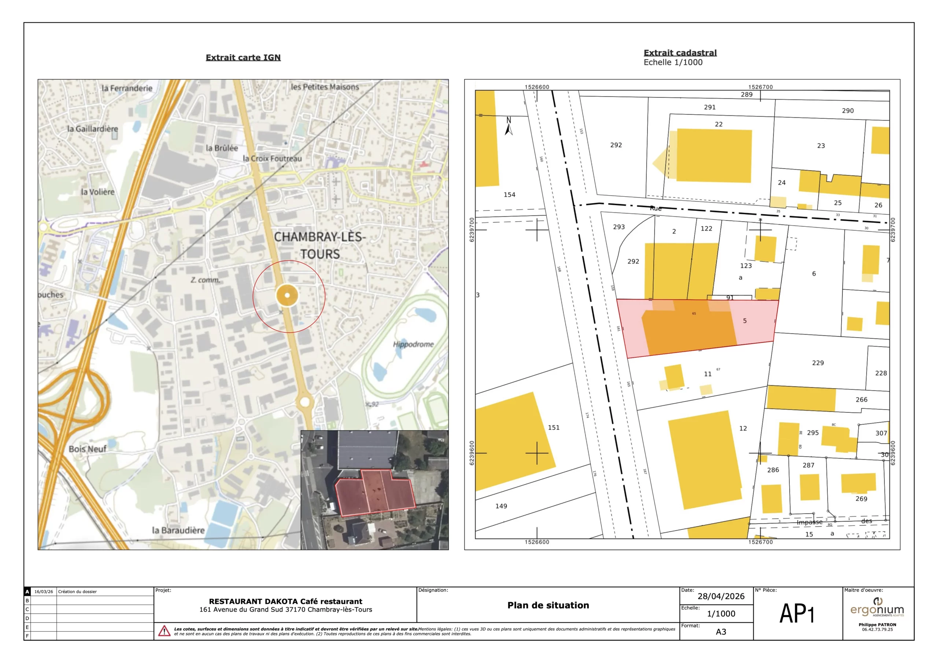The height and width of the screenshot is (663, 938).
Task: Click the 'CHAMBRAY-LÈS-TOURS' map label
Action: pyautogui.click(x=320, y=245)
